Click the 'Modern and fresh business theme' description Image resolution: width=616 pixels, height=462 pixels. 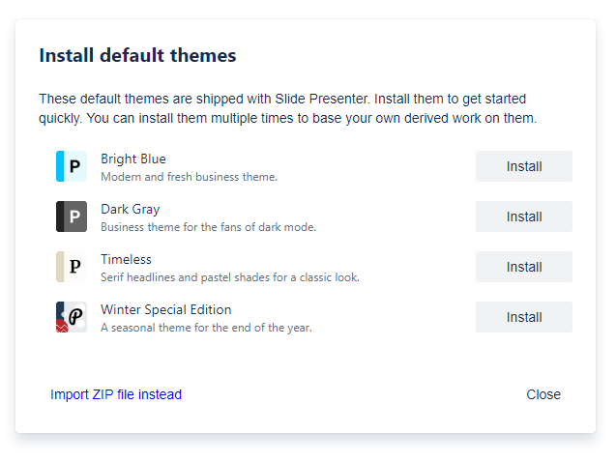pyautogui.click(x=189, y=177)
